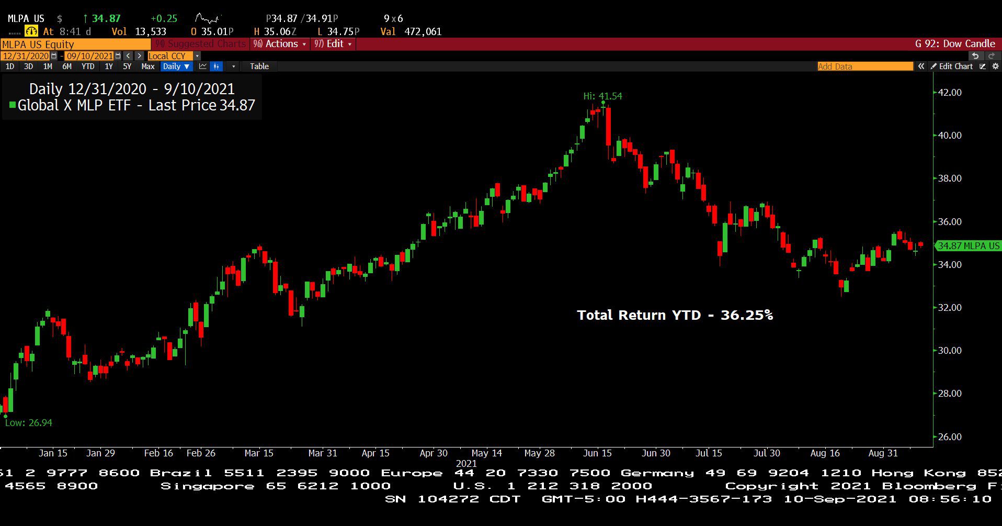Viewport: 1002px width, 526px height.
Task: Expand the Local CCY dropdown arrow
Action: [x=197, y=56]
